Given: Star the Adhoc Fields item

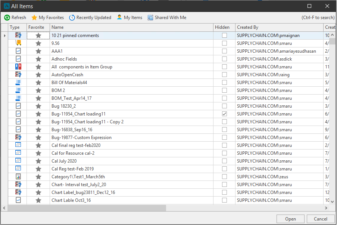Looking at the screenshot, I should (x=38, y=59).
